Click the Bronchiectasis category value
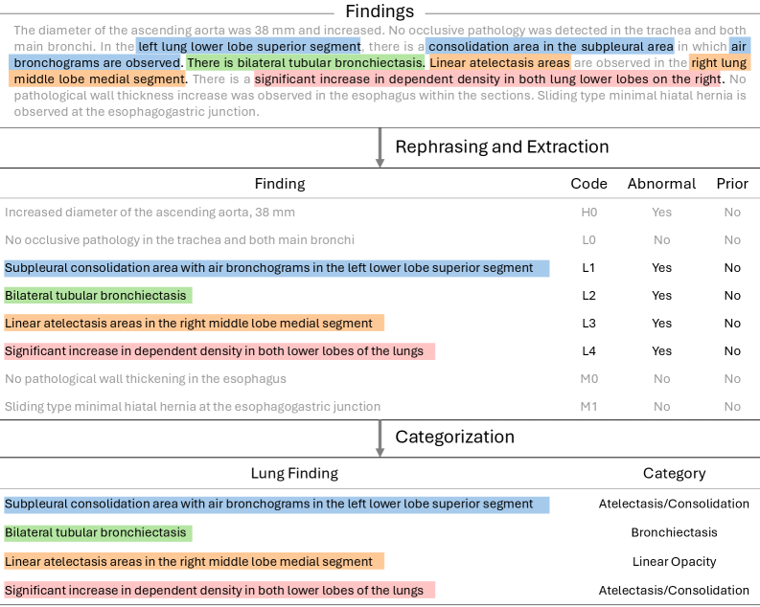Screen dimensions: 760x607 click(674, 533)
